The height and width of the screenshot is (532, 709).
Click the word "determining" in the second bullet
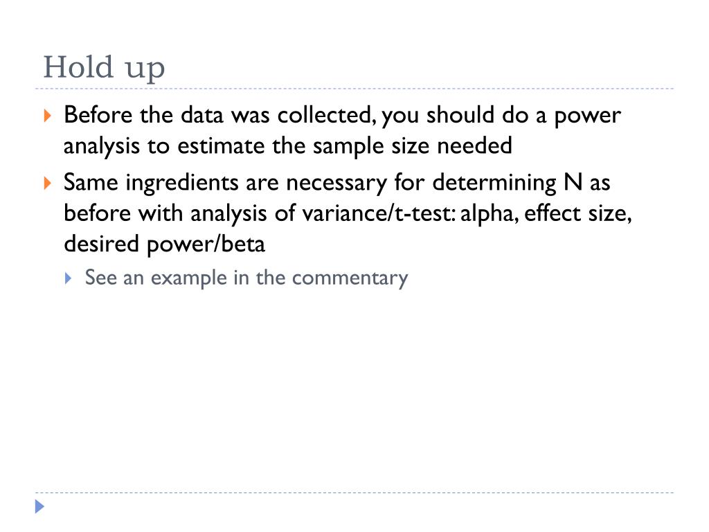coord(494,184)
